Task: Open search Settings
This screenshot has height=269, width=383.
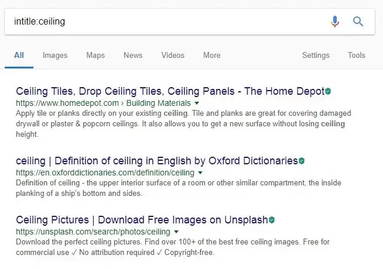Action: click(316, 56)
